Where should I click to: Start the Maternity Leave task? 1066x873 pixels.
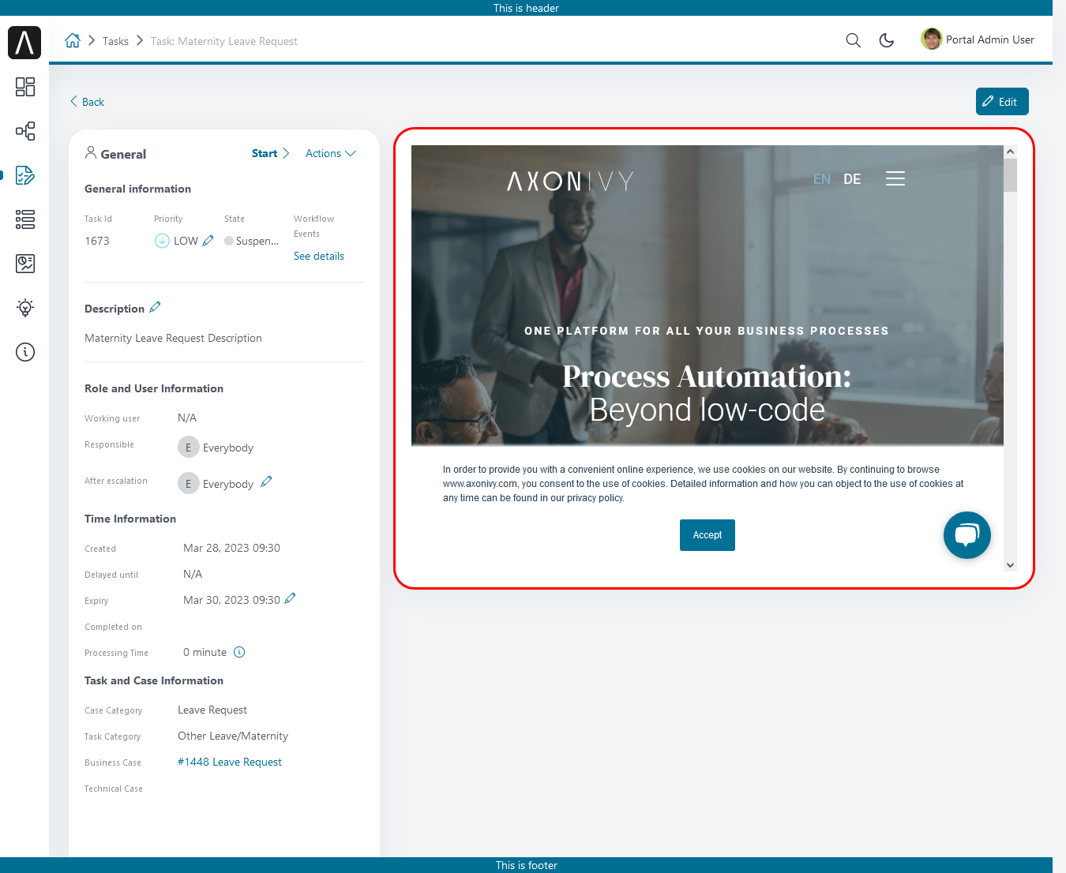(x=271, y=153)
